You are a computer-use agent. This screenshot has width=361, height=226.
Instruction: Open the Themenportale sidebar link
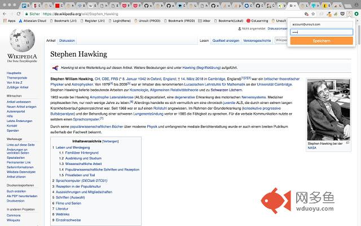[17, 78]
